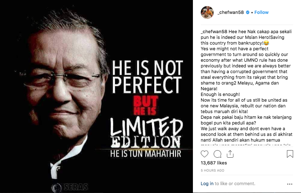Click the 5 HOURS AGO timestamp
301x193 pixels.
(212, 171)
